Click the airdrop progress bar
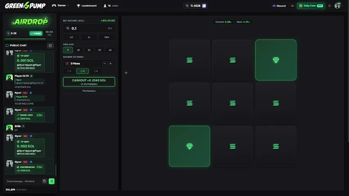This screenshot has height=196, width=349. [x=29, y=39]
